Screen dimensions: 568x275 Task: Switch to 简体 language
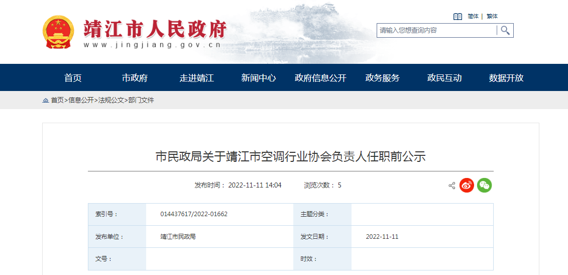coord(473,16)
